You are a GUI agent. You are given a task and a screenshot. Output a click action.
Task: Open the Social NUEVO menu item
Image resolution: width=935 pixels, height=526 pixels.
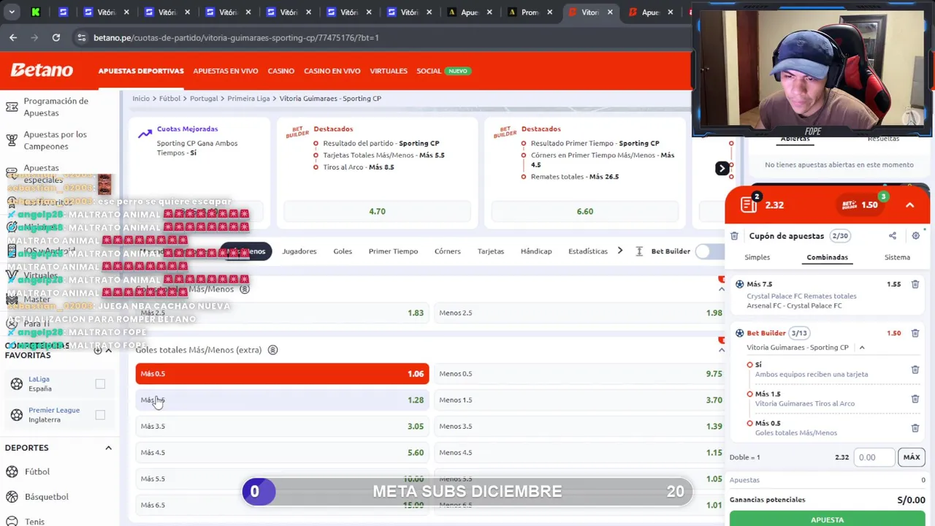[x=443, y=71]
